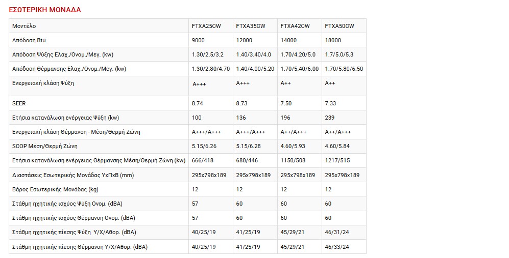The width and height of the screenshot is (509, 258).
Task: Click the 8.74 SEER value
Action: (x=198, y=103)
